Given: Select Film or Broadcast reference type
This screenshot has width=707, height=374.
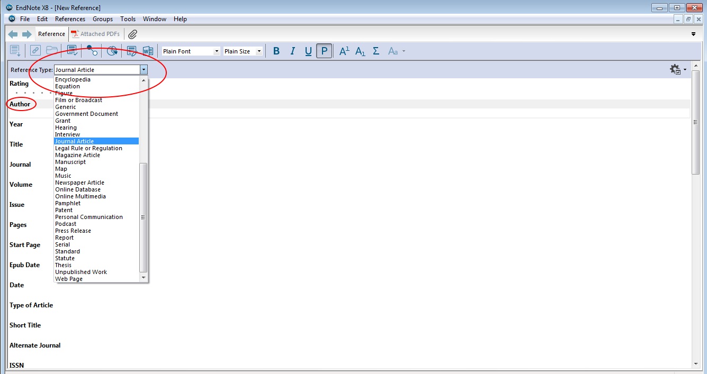Looking at the screenshot, I should [x=78, y=100].
